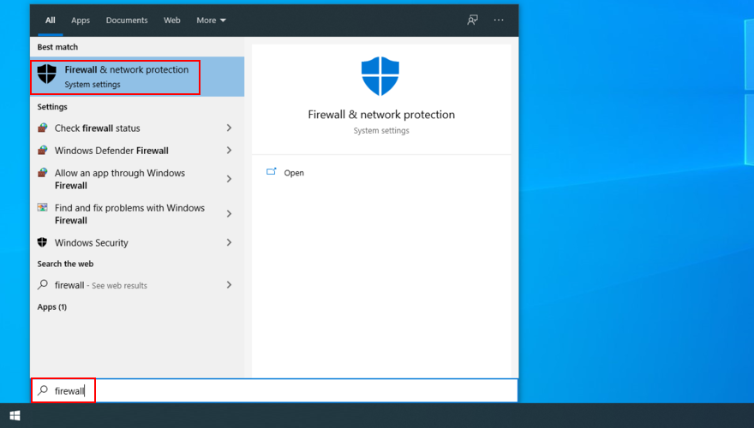Viewport: 754px width, 428px height.
Task: Click the Windows Start button
Action: [15, 416]
